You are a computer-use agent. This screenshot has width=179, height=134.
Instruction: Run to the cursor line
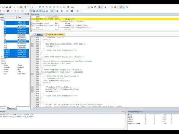(22, 11)
